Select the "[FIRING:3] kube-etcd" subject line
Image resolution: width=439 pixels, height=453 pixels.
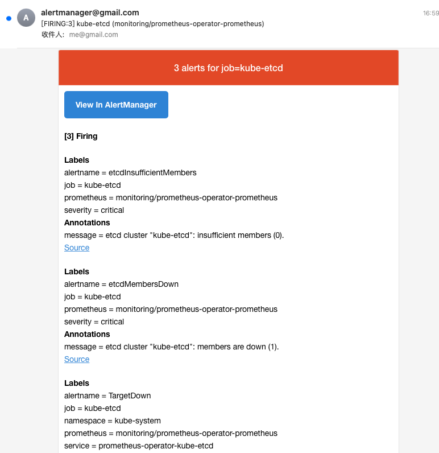[x=152, y=24]
